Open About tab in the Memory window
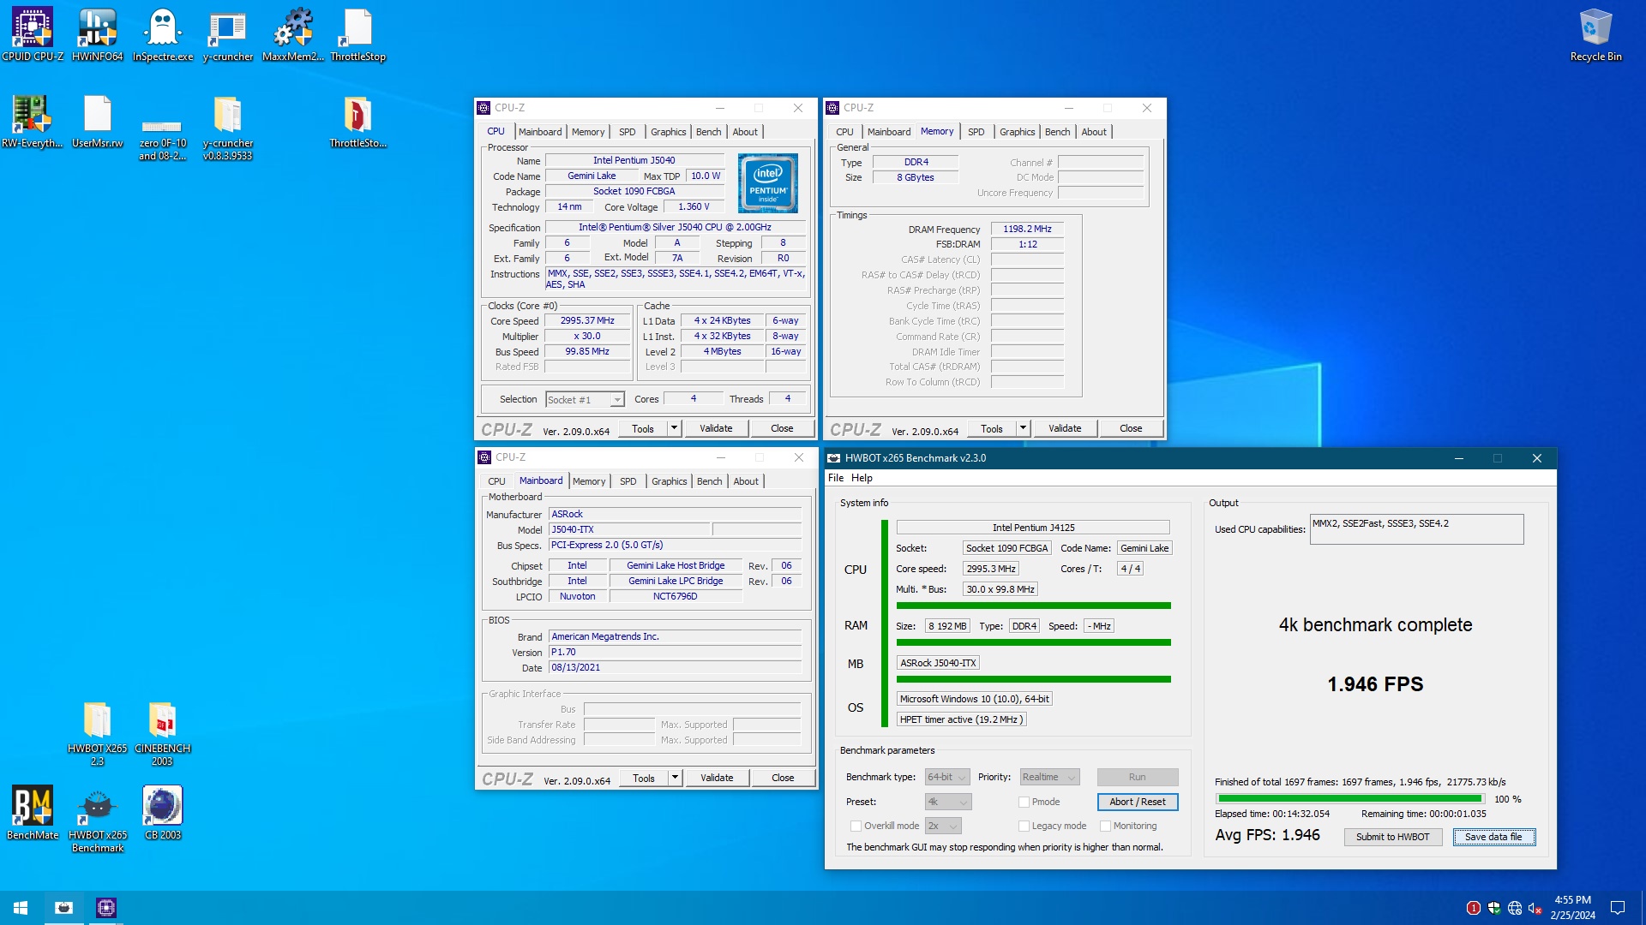Screen dimensions: 1646x925 (1093, 132)
